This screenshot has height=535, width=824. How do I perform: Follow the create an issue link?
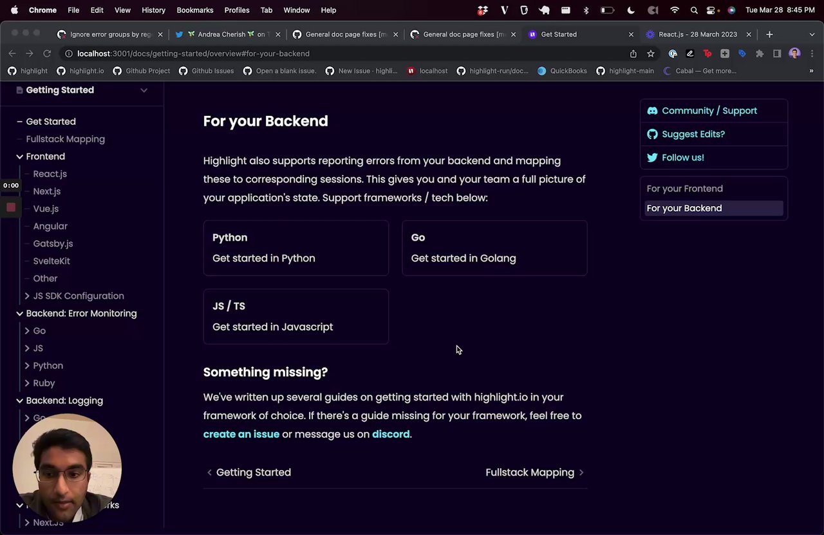[241, 435]
